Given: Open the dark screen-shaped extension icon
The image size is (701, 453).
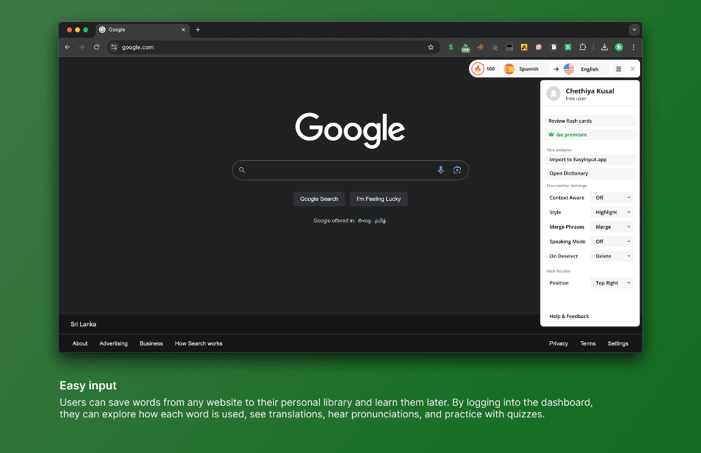Looking at the screenshot, I should coord(509,47).
